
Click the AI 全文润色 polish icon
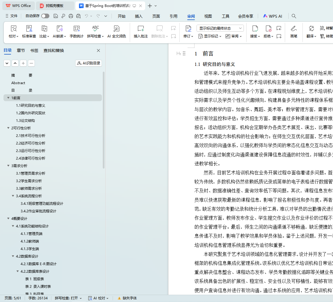click(116, 29)
